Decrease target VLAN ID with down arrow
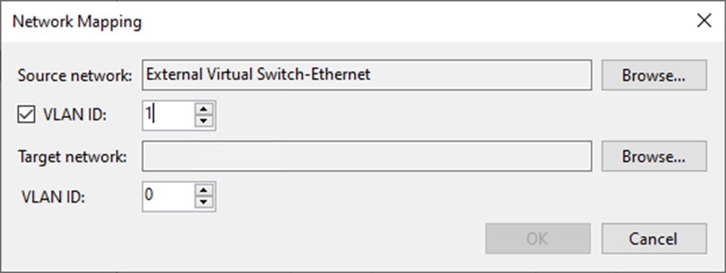726x273 pixels. pyautogui.click(x=204, y=202)
